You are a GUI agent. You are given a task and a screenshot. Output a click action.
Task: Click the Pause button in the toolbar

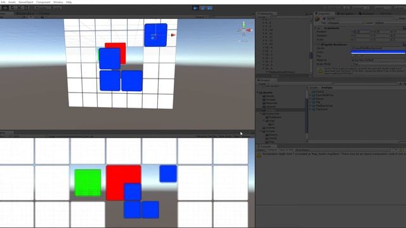pyautogui.click(x=202, y=8)
